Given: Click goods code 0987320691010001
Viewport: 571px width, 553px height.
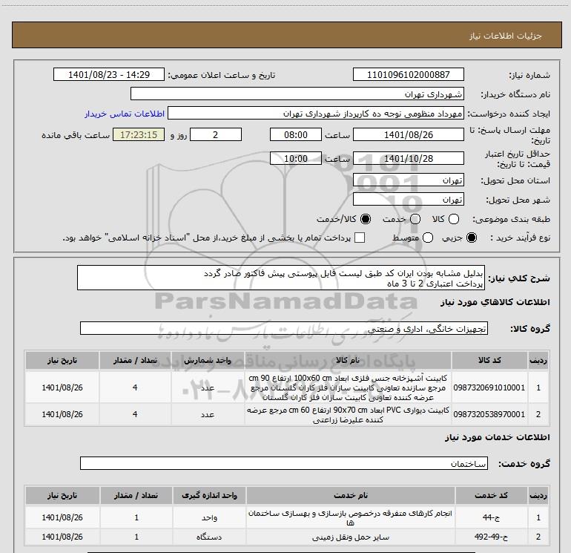Looking at the screenshot, I should tap(489, 387).
